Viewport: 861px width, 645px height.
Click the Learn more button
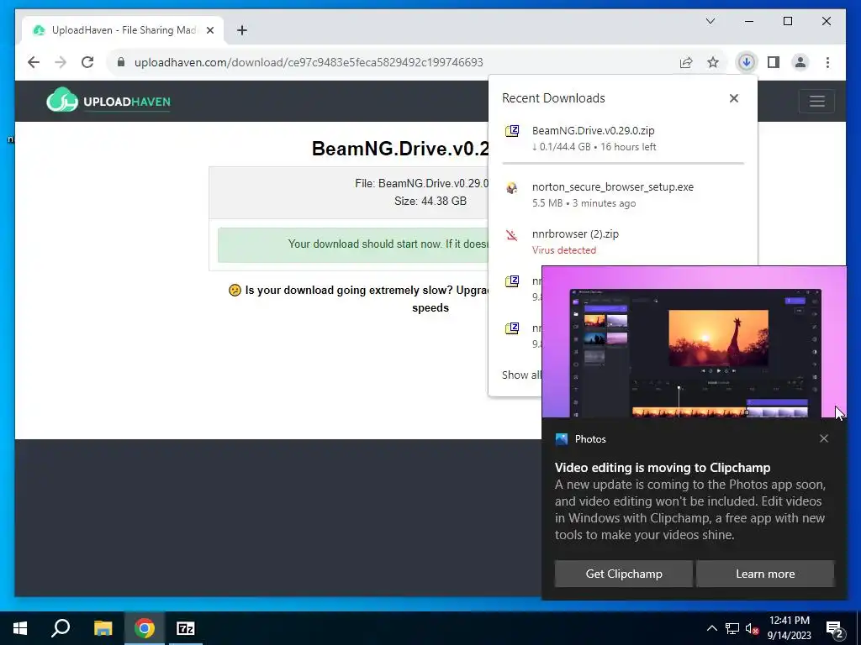765,574
